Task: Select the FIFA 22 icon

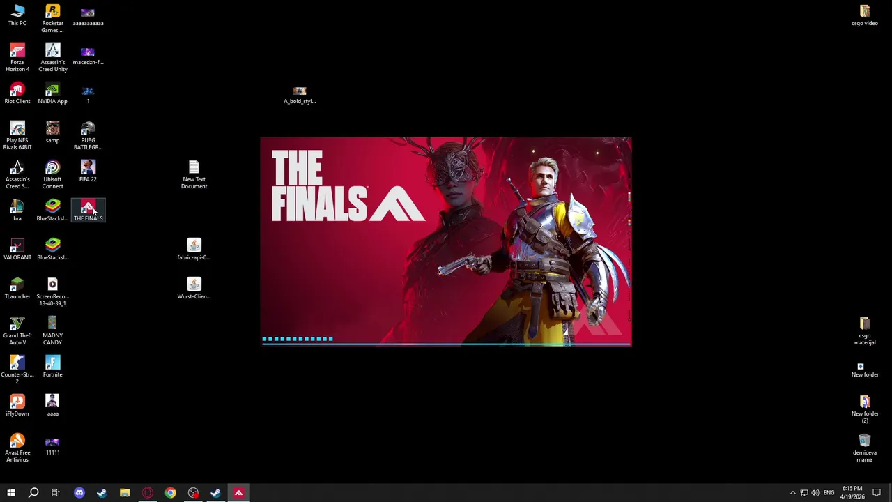Action: click(x=88, y=172)
